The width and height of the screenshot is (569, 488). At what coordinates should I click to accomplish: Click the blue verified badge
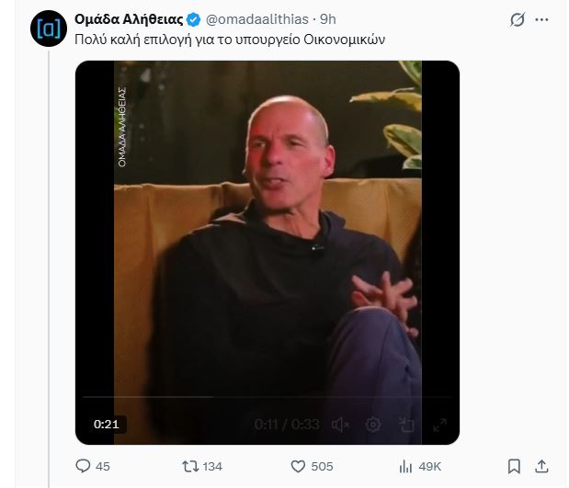195,19
